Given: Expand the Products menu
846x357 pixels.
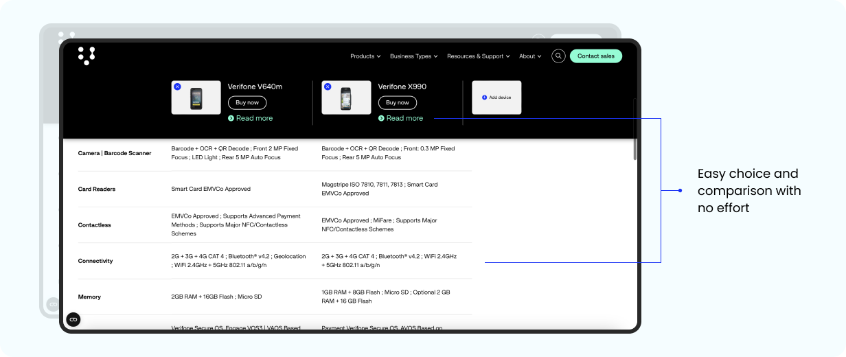Looking at the screenshot, I should tap(365, 56).
